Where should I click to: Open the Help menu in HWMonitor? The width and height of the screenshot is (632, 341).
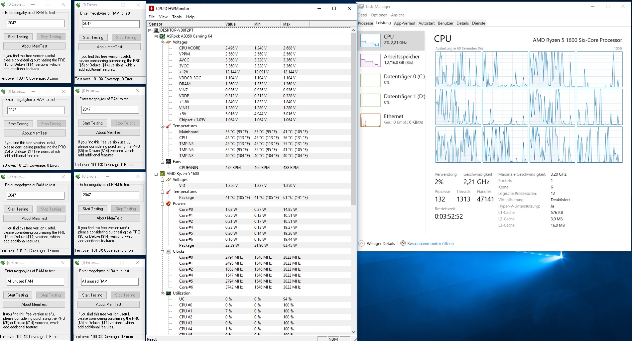tap(190, 17)
